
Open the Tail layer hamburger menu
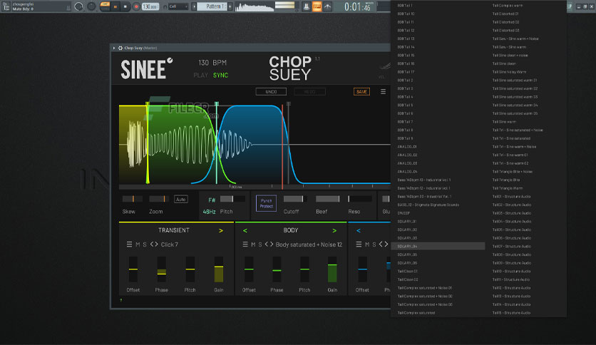tap(359, 244)
